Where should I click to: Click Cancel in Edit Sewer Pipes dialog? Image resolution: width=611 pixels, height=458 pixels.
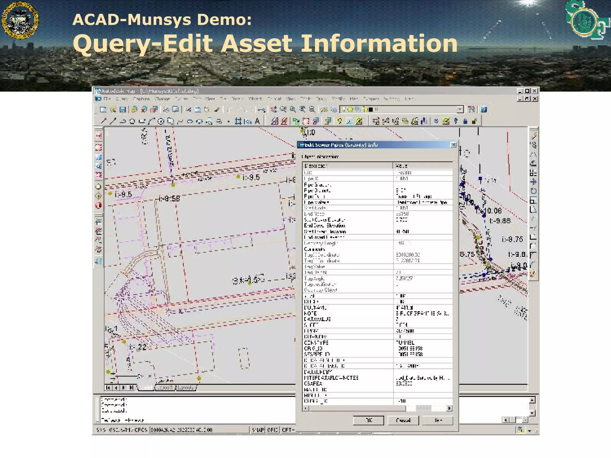click(x=403, y=420)
